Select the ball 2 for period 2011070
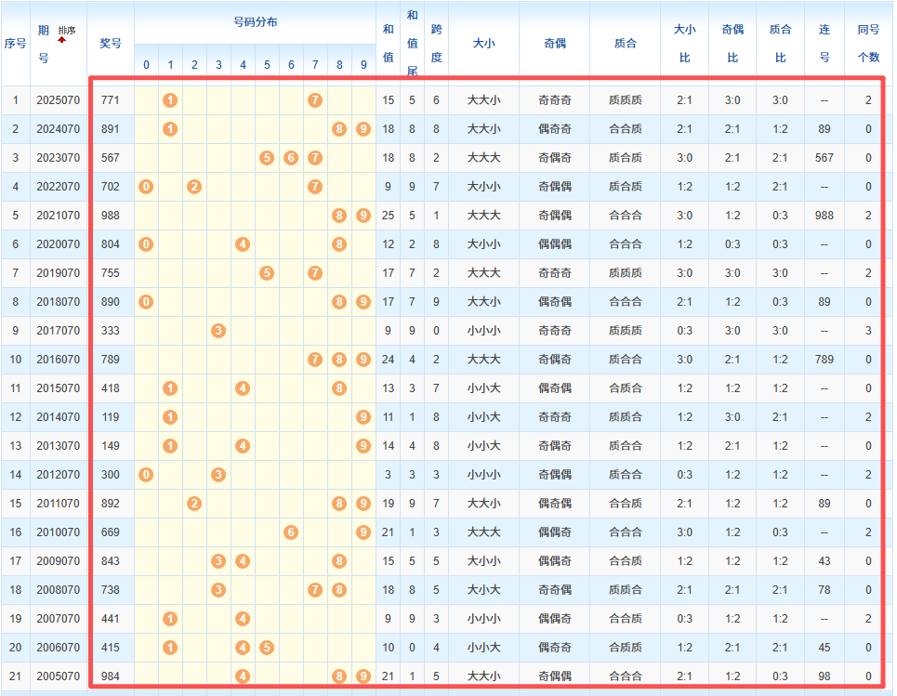Viewport: 897px width, 696px height. 194,503
